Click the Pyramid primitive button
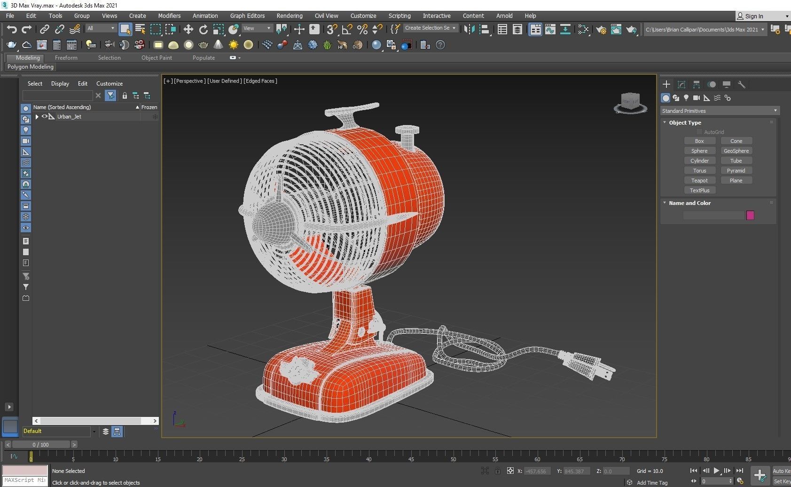791x487 pixels. click(736, 171)
